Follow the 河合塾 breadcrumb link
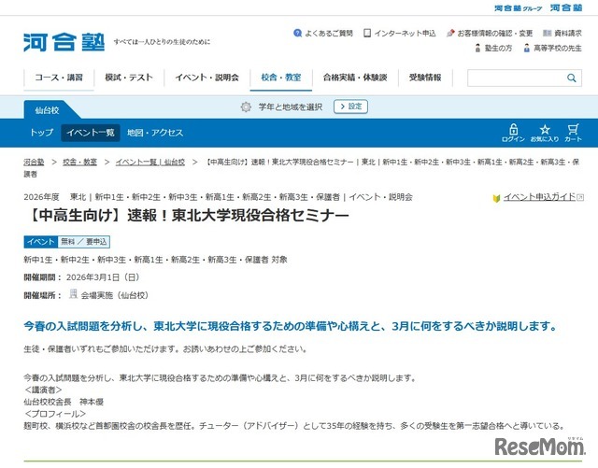Viewport: 598px width, 468px height. pyautogui.click(x=34, y=163)
